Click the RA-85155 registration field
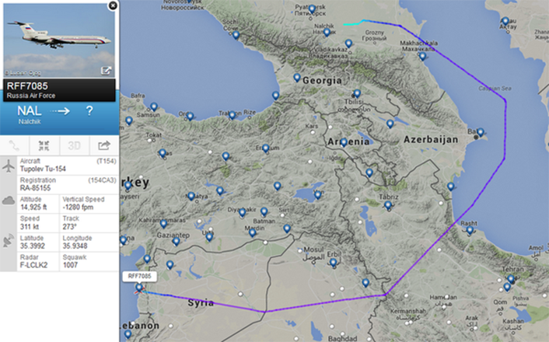The height and width of the screenshot is (342, 549). [37, 187]
